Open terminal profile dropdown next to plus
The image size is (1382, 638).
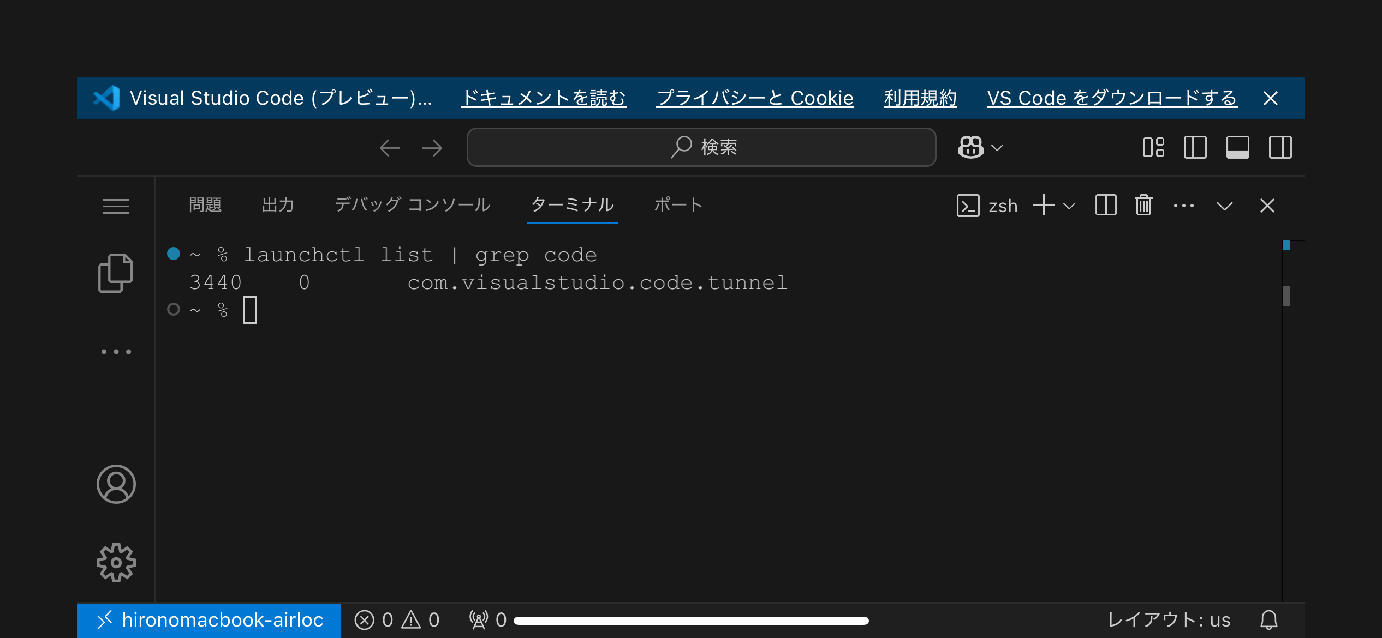(1069, 206)
